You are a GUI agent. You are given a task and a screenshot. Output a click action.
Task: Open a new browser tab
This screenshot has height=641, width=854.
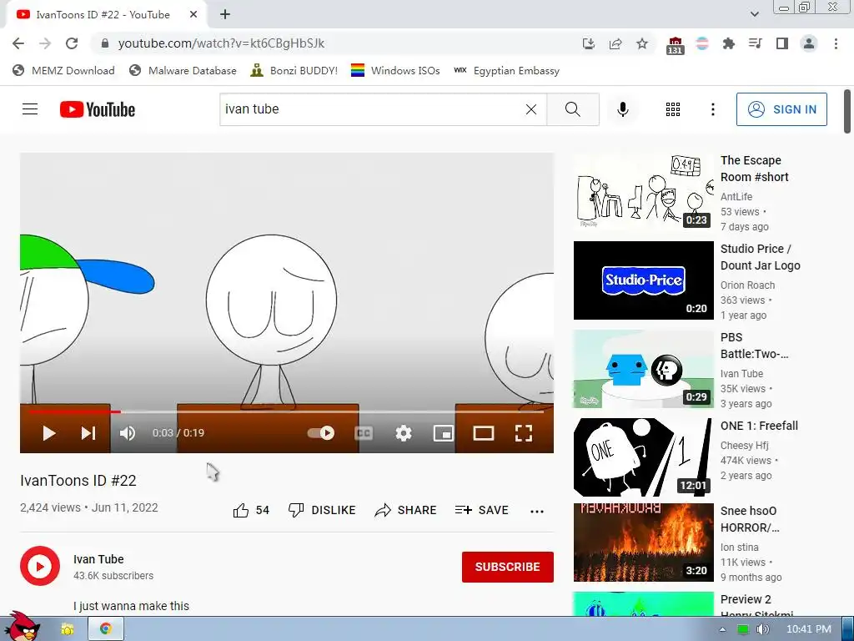(225, 15)
